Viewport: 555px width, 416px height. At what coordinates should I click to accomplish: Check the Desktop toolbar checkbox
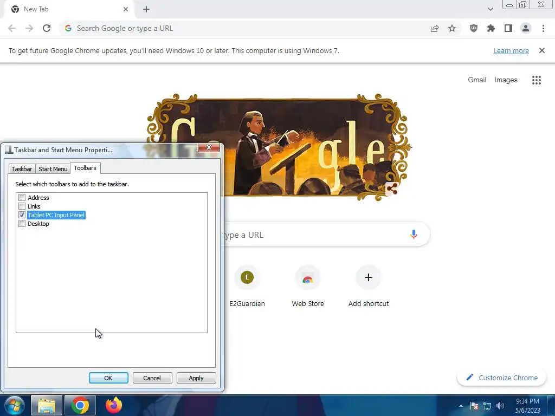(22, 224)
